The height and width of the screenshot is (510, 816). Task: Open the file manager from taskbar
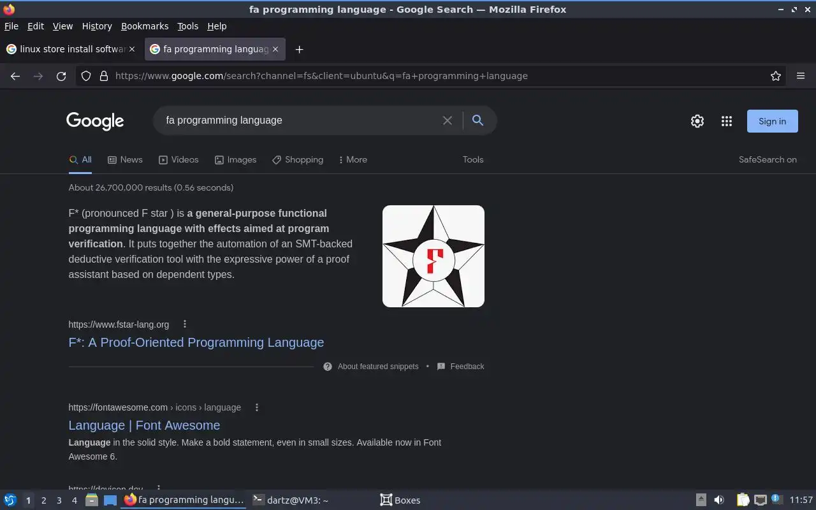point(92,500)
